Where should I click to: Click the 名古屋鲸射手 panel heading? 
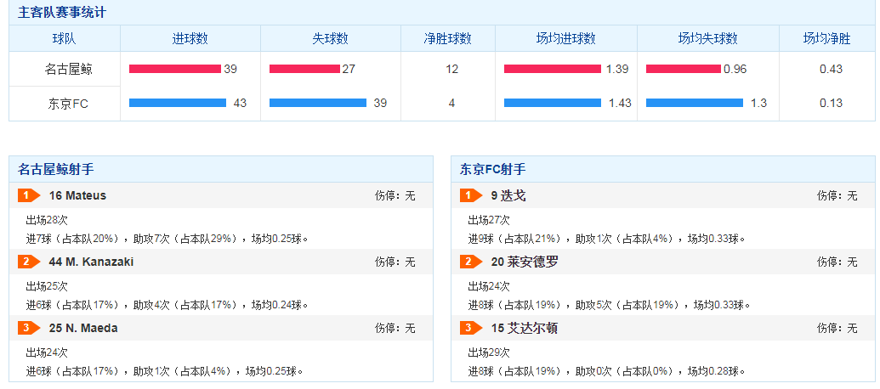56,169
